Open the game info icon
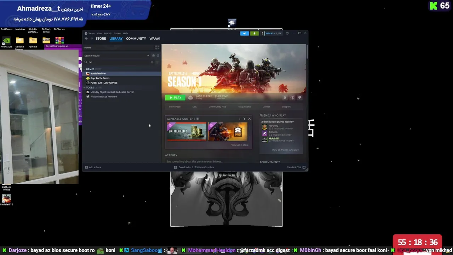Image resolution: width=453 pixels, height=255 pixels. (x=292, y=98)
